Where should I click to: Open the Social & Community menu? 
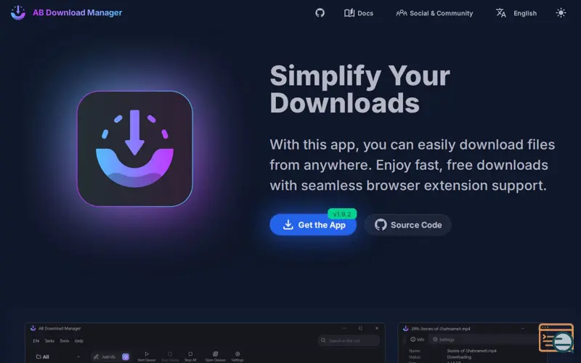point(434,13)
